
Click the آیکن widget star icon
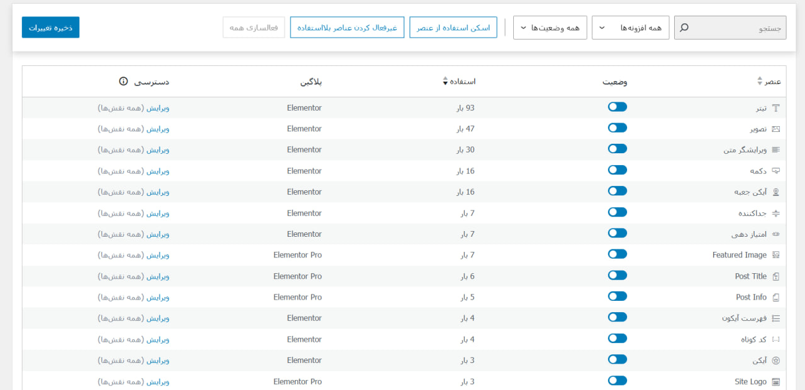tap(776, 360)
